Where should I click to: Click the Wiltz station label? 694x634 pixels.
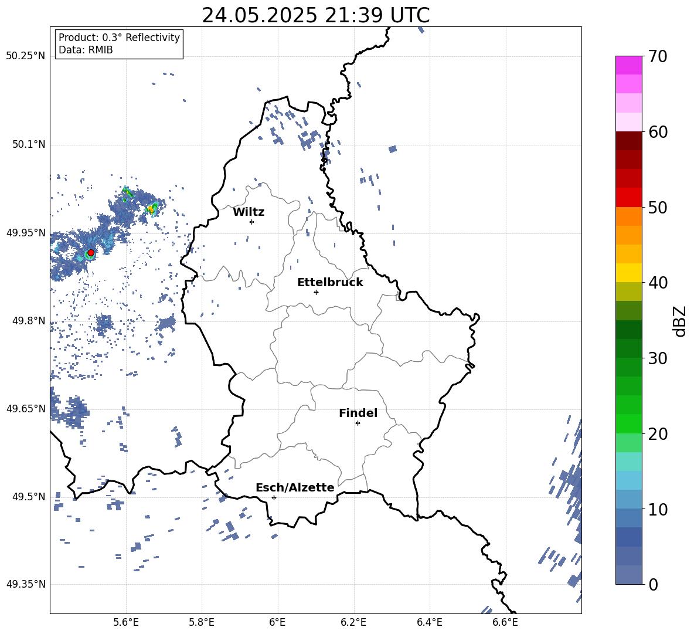[249, 212]
